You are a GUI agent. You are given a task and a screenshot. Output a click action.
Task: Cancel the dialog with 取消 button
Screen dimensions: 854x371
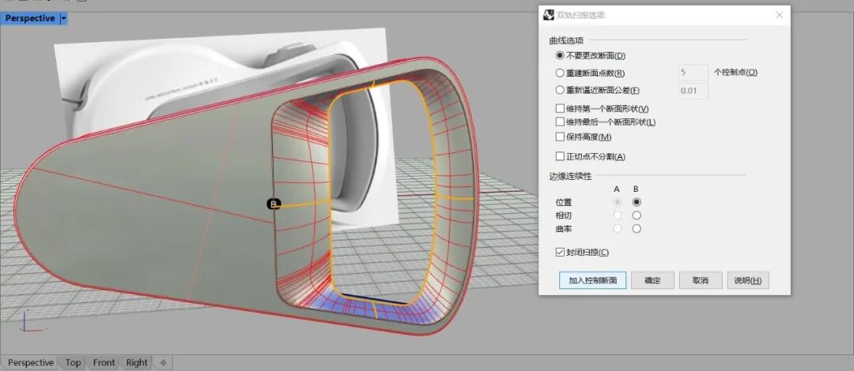[701, 281]
